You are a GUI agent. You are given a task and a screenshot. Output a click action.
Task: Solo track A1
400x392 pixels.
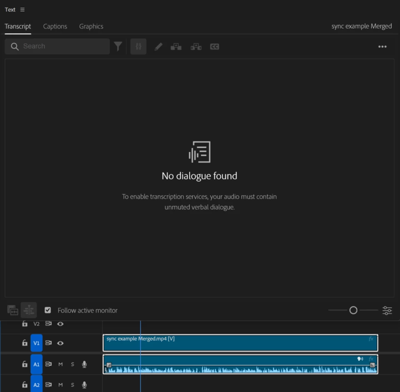click(x=72, y=364)
